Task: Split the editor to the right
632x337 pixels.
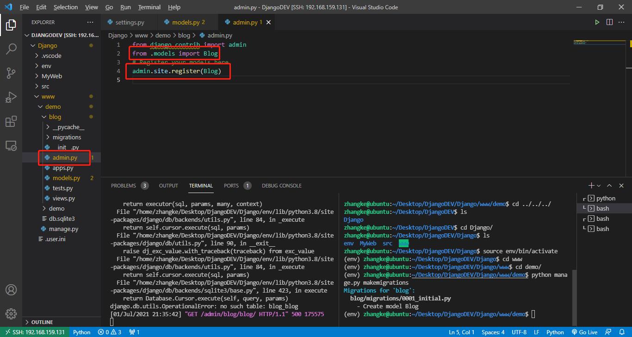Action: click(610, 22)
